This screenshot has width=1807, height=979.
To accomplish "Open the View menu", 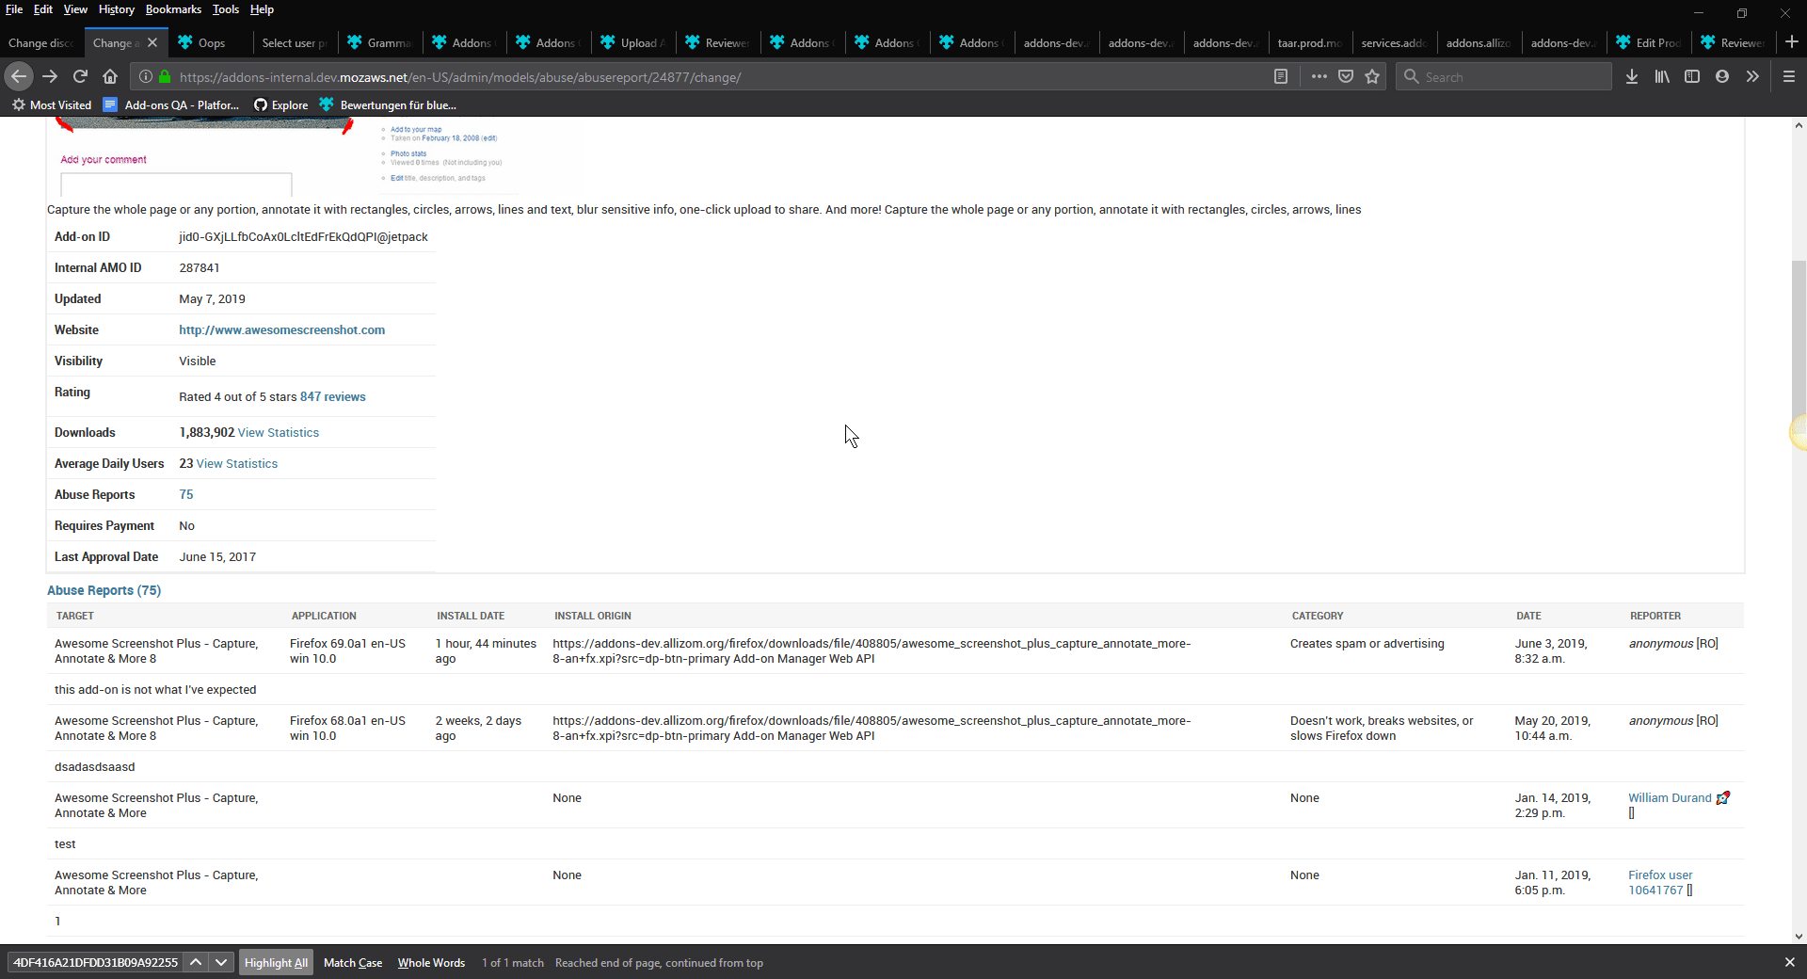I will [75, 9].
